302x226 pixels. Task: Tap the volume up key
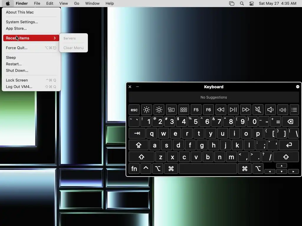tap(283, 110)
